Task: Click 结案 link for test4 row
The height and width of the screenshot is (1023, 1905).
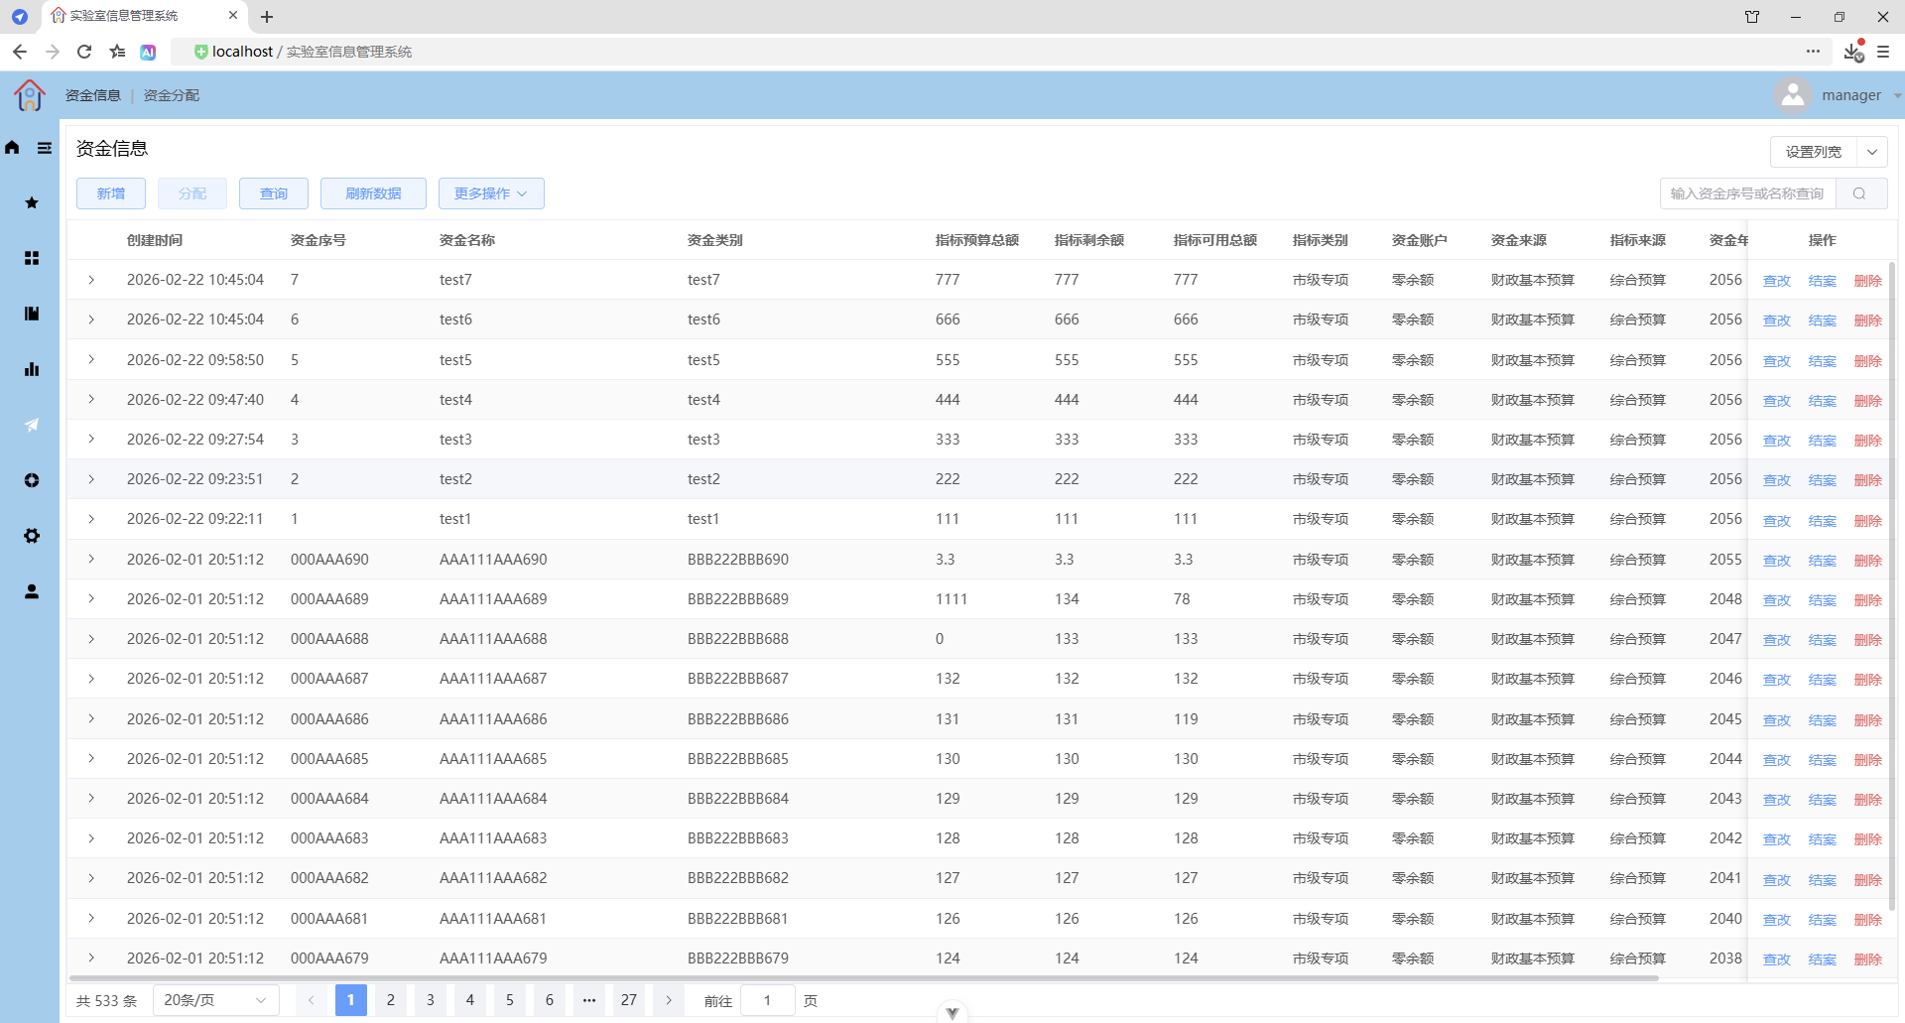Action: [1823, 401]
